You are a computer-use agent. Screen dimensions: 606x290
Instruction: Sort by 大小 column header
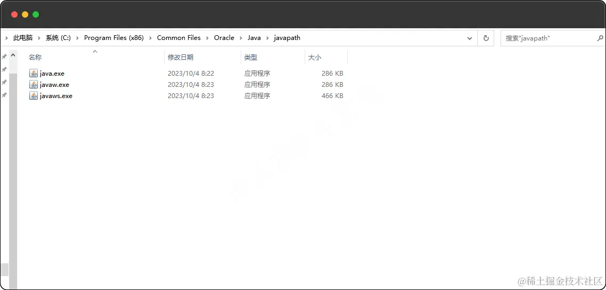tap(314, 58)
